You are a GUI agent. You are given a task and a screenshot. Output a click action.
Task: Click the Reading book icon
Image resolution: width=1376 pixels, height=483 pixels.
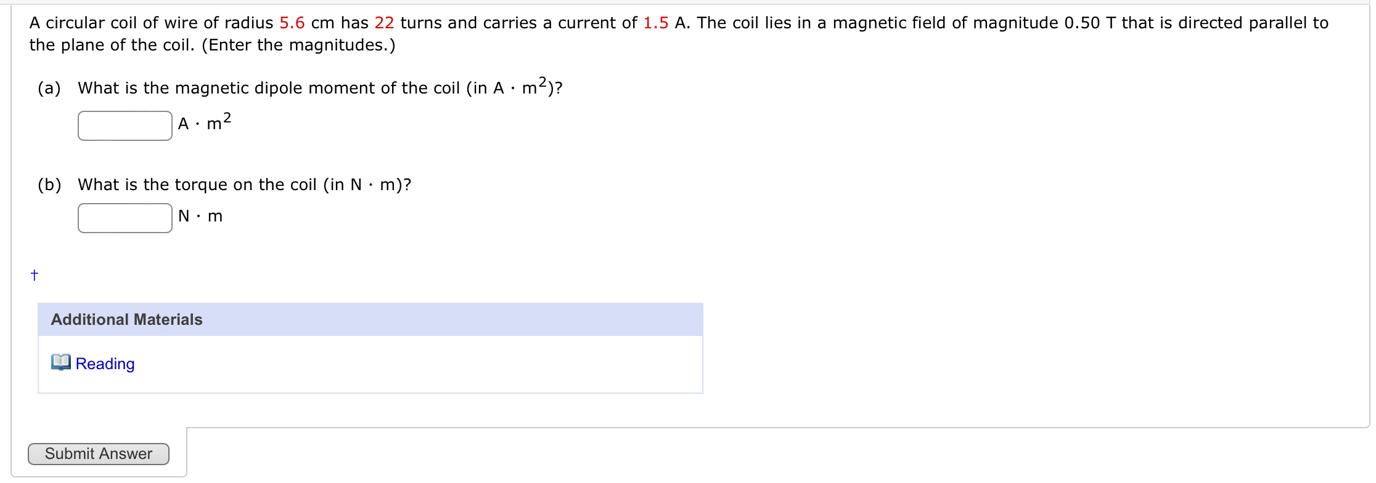pyautogui.click(x=60, y=363)
